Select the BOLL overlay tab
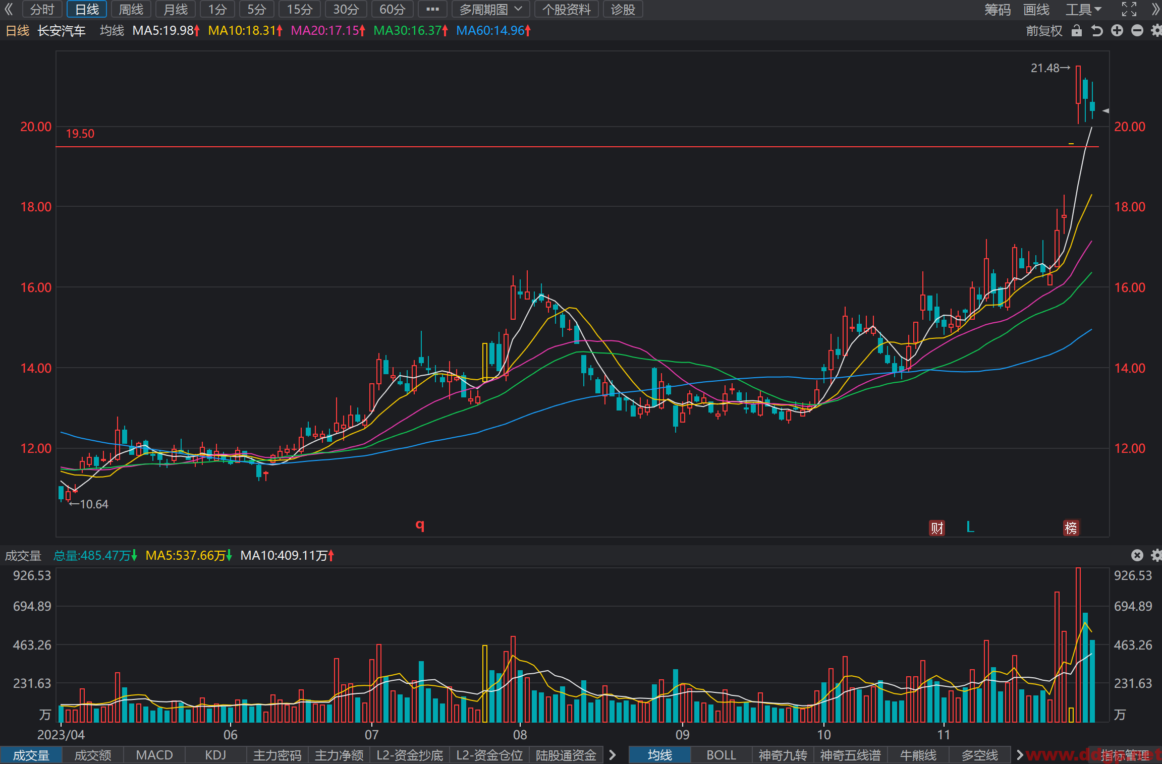This screenshot has height=764, width=1162. click(x=721, y=755)
